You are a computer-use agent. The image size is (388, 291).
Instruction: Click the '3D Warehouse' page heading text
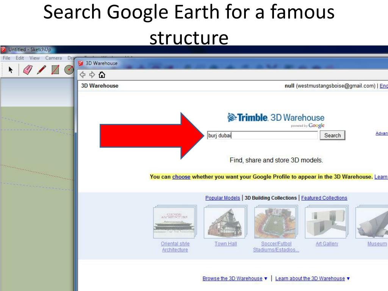100,86
